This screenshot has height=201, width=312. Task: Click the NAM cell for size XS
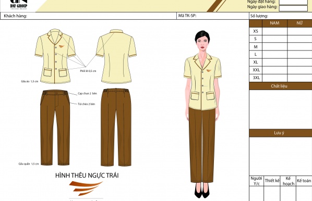(274, 31)
